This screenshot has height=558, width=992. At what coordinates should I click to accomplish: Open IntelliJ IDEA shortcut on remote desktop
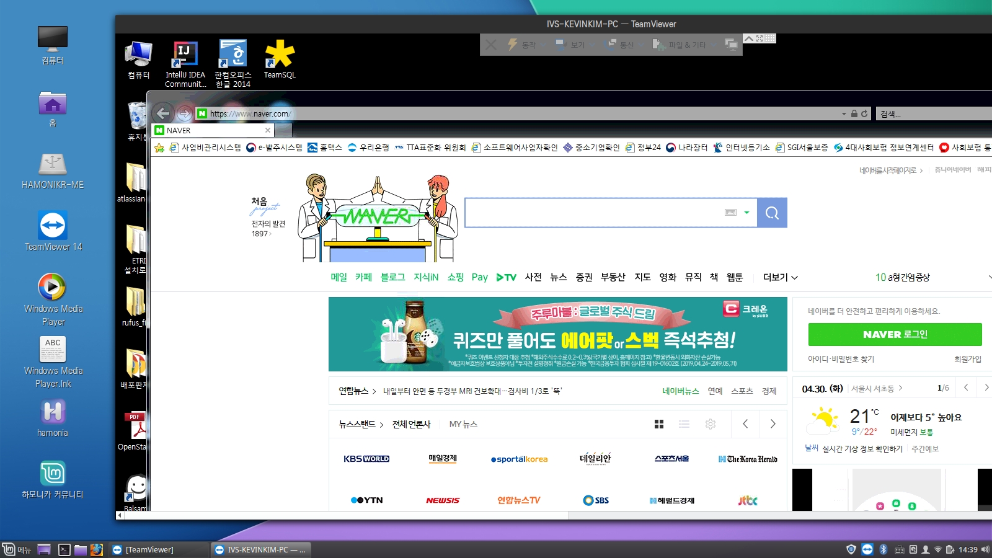(x=185, y=63)
